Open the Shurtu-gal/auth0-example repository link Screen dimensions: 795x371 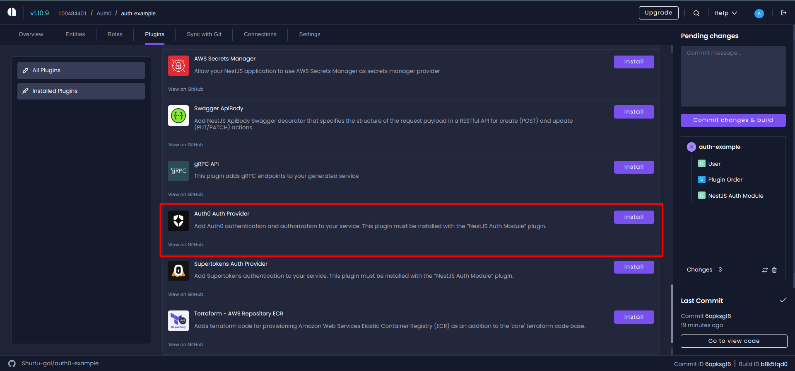pos(60,364)
